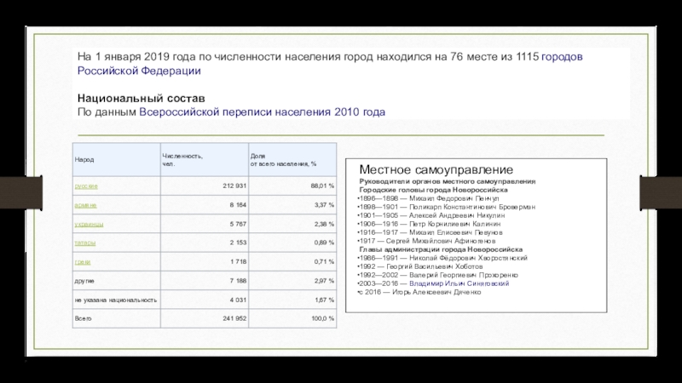Click the «другие» row label

[84, 280]
